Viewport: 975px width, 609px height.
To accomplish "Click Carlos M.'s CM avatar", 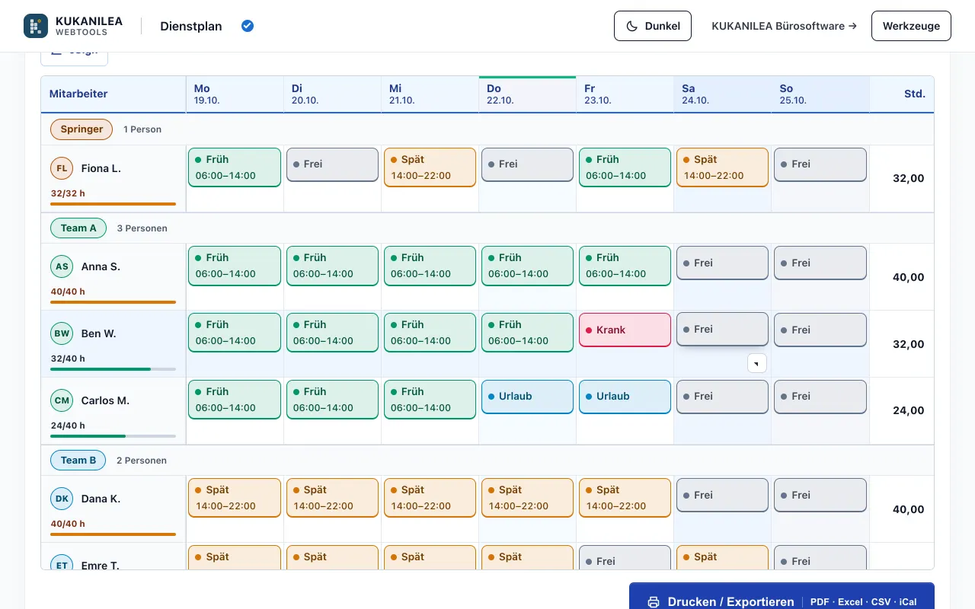I will coord(62,400).
